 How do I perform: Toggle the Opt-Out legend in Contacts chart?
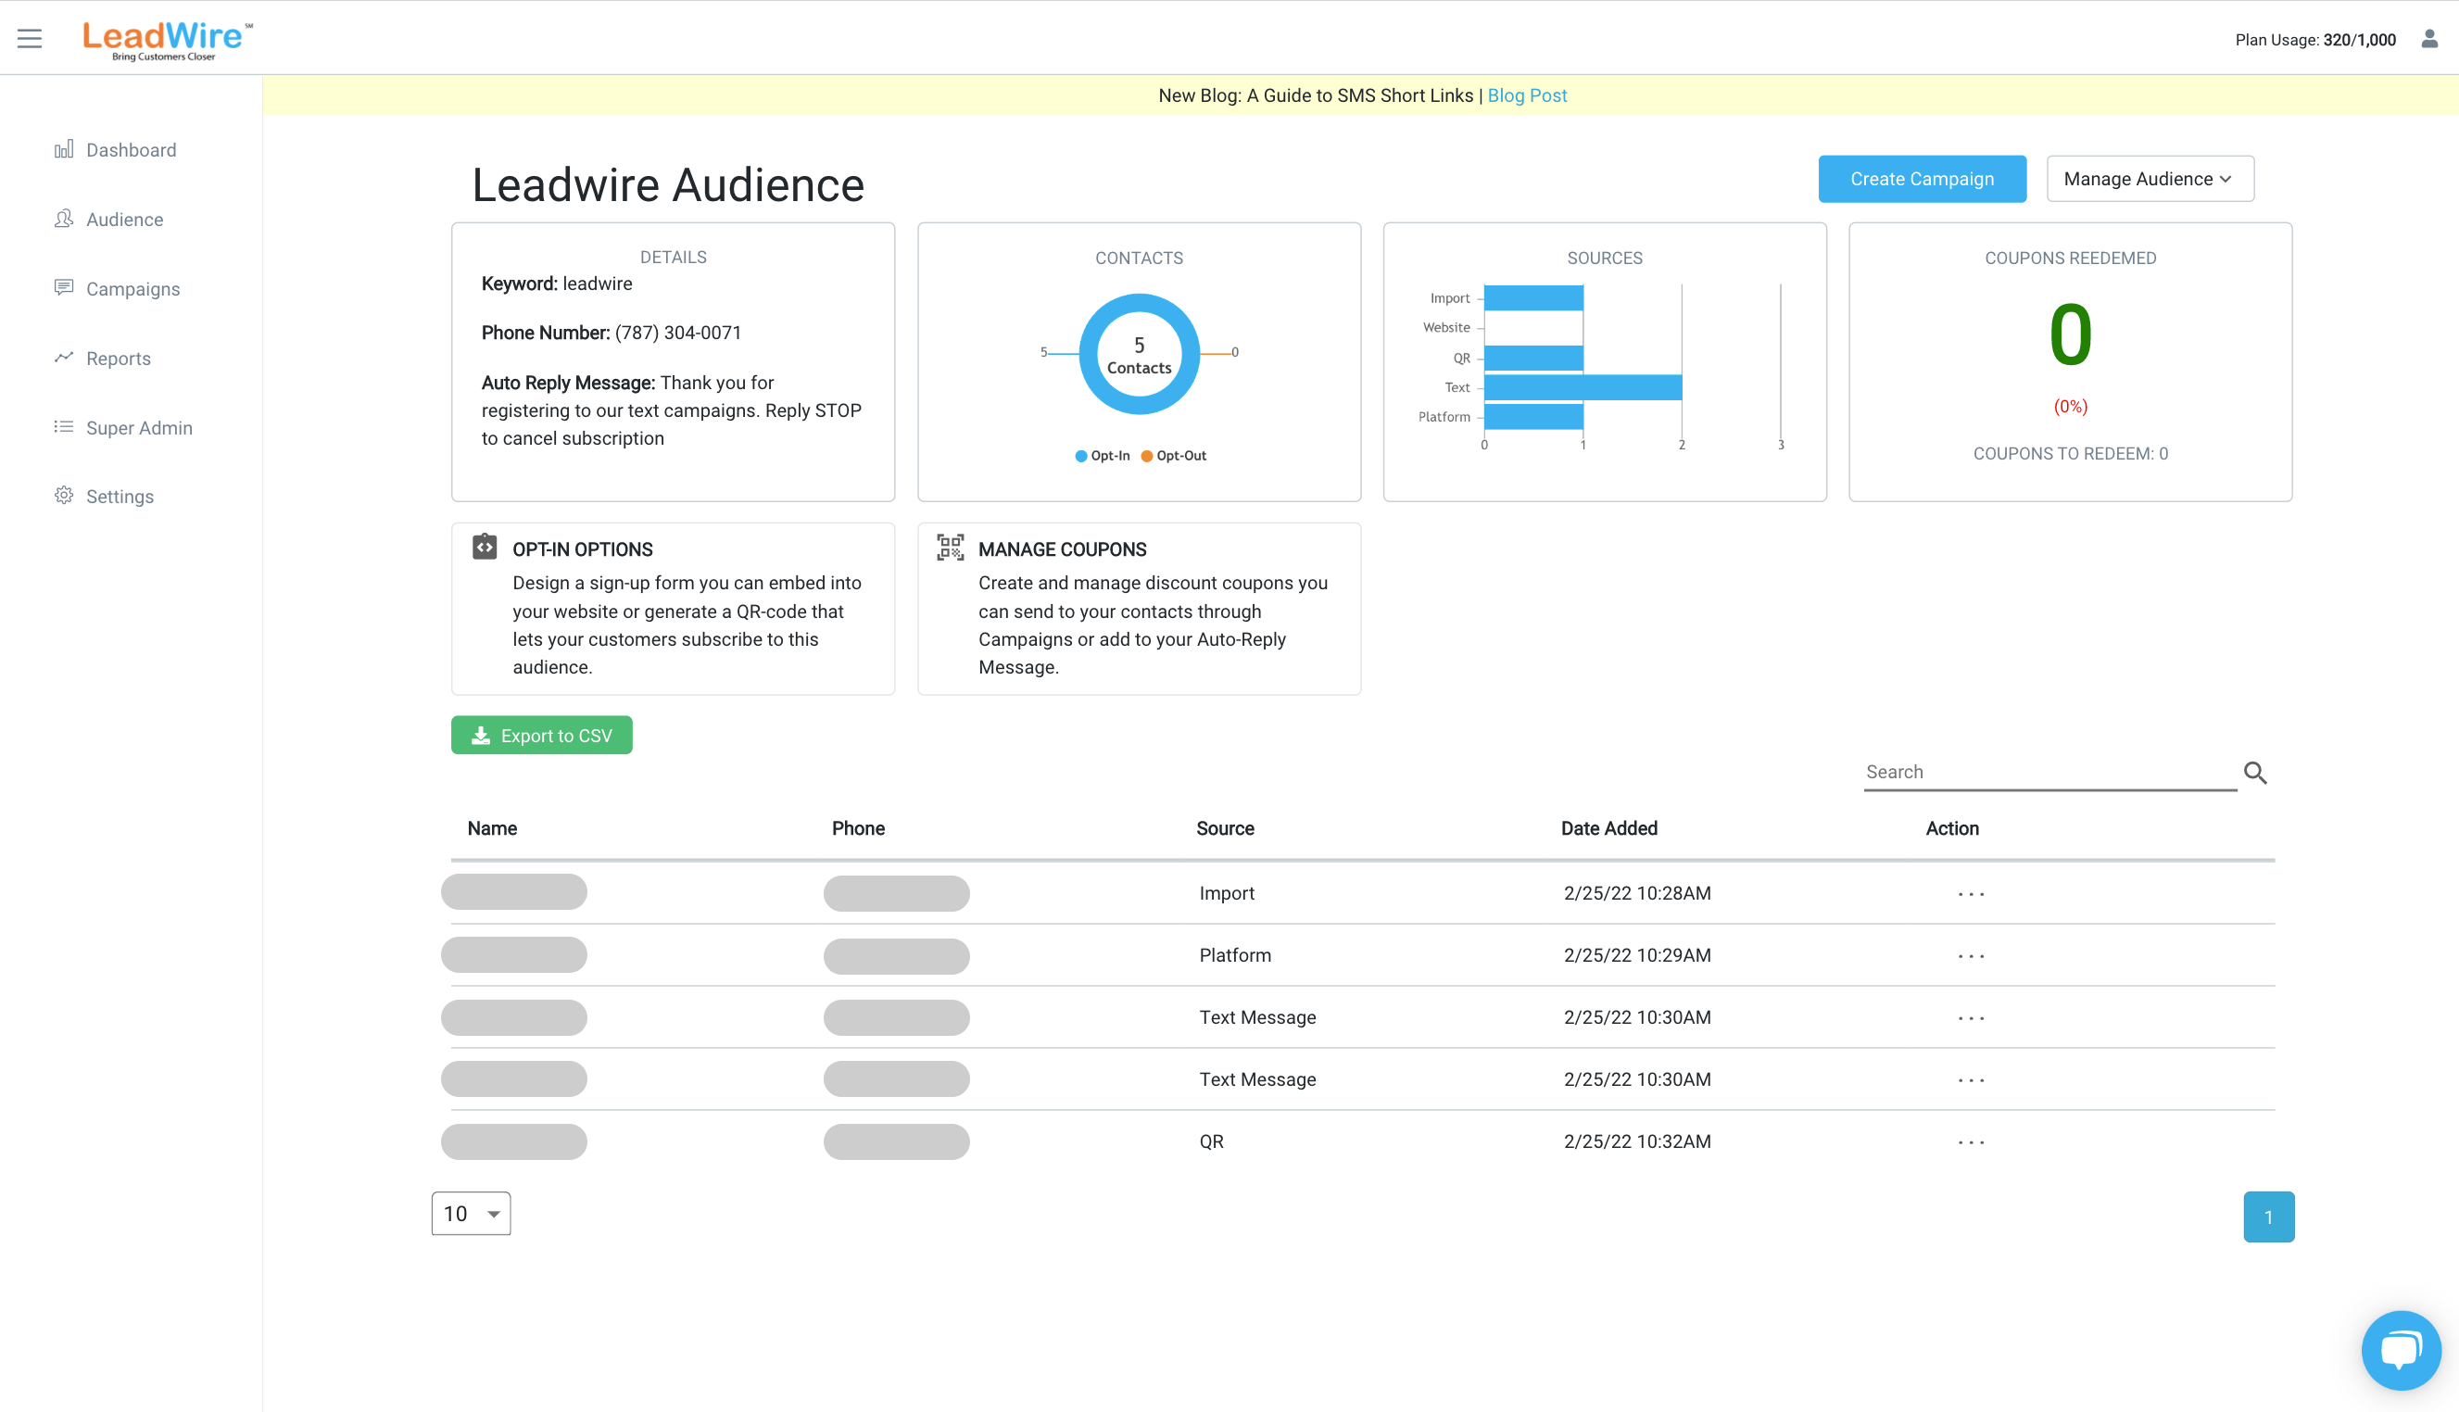1174,455
